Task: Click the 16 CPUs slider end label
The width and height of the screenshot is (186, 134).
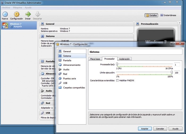Action: pos(169,68)
